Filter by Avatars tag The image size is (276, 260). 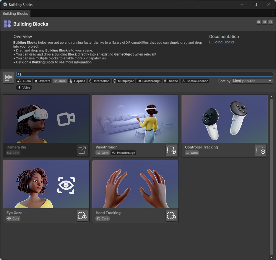click(42, 81)
